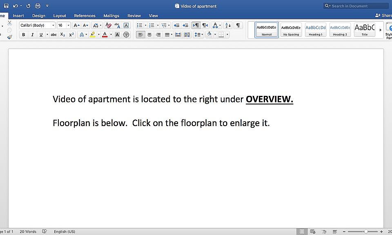This screenshot has height=235, width=392.
Task: Click the Decrease Indent icon
Action: pyautogui.click(x=176, y=25)
